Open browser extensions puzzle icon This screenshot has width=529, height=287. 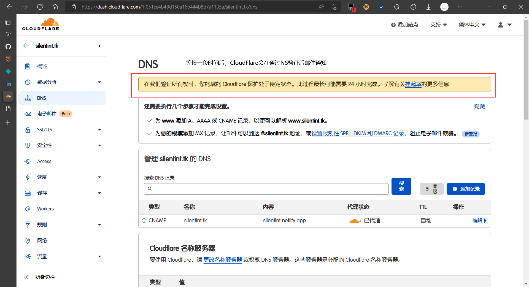pyautogui.click(x=396, y=7)
